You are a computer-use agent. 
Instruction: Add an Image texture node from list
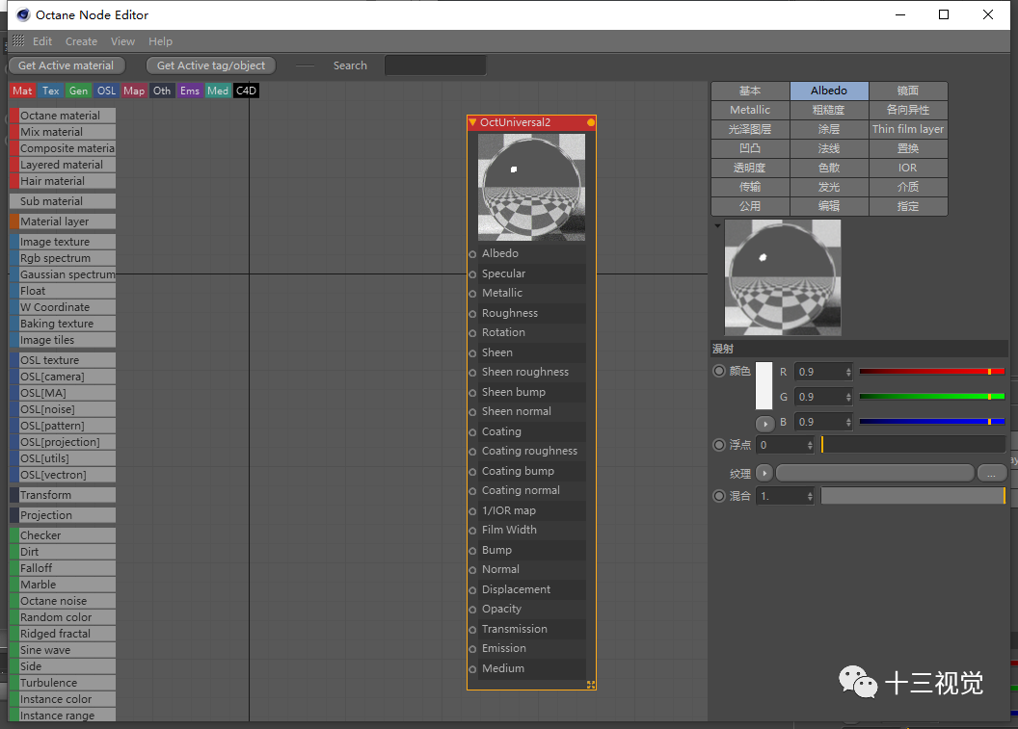[x=63, y=242]
